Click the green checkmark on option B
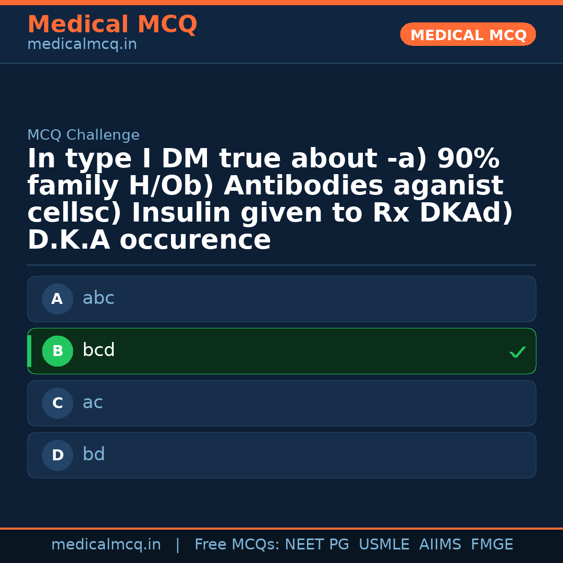The width and height of the screenshot is (563, 563). pyautogui.click(x=518, y=352)
